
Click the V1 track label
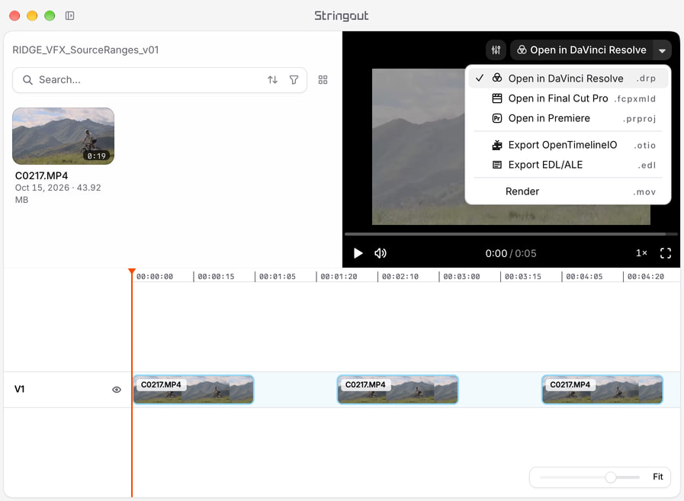click(20, 389)
